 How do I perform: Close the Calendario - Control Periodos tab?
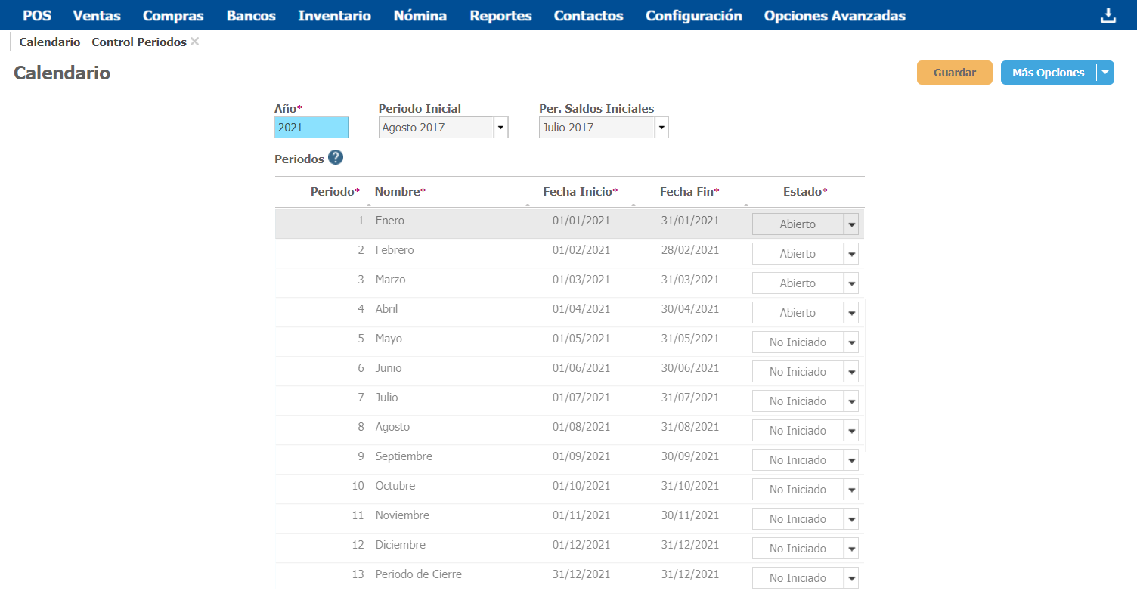pos(195,42)
